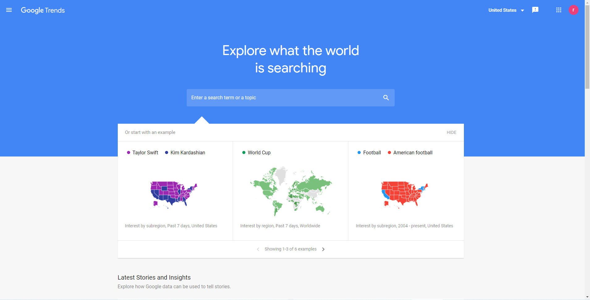Open the account profile avatar
The width and height of the screenshot is (590, 300).
[x=573, y=10]
